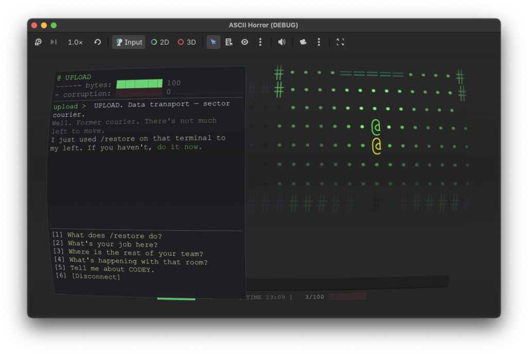Select the Input mode tab
528x354 pixels.
128,42
